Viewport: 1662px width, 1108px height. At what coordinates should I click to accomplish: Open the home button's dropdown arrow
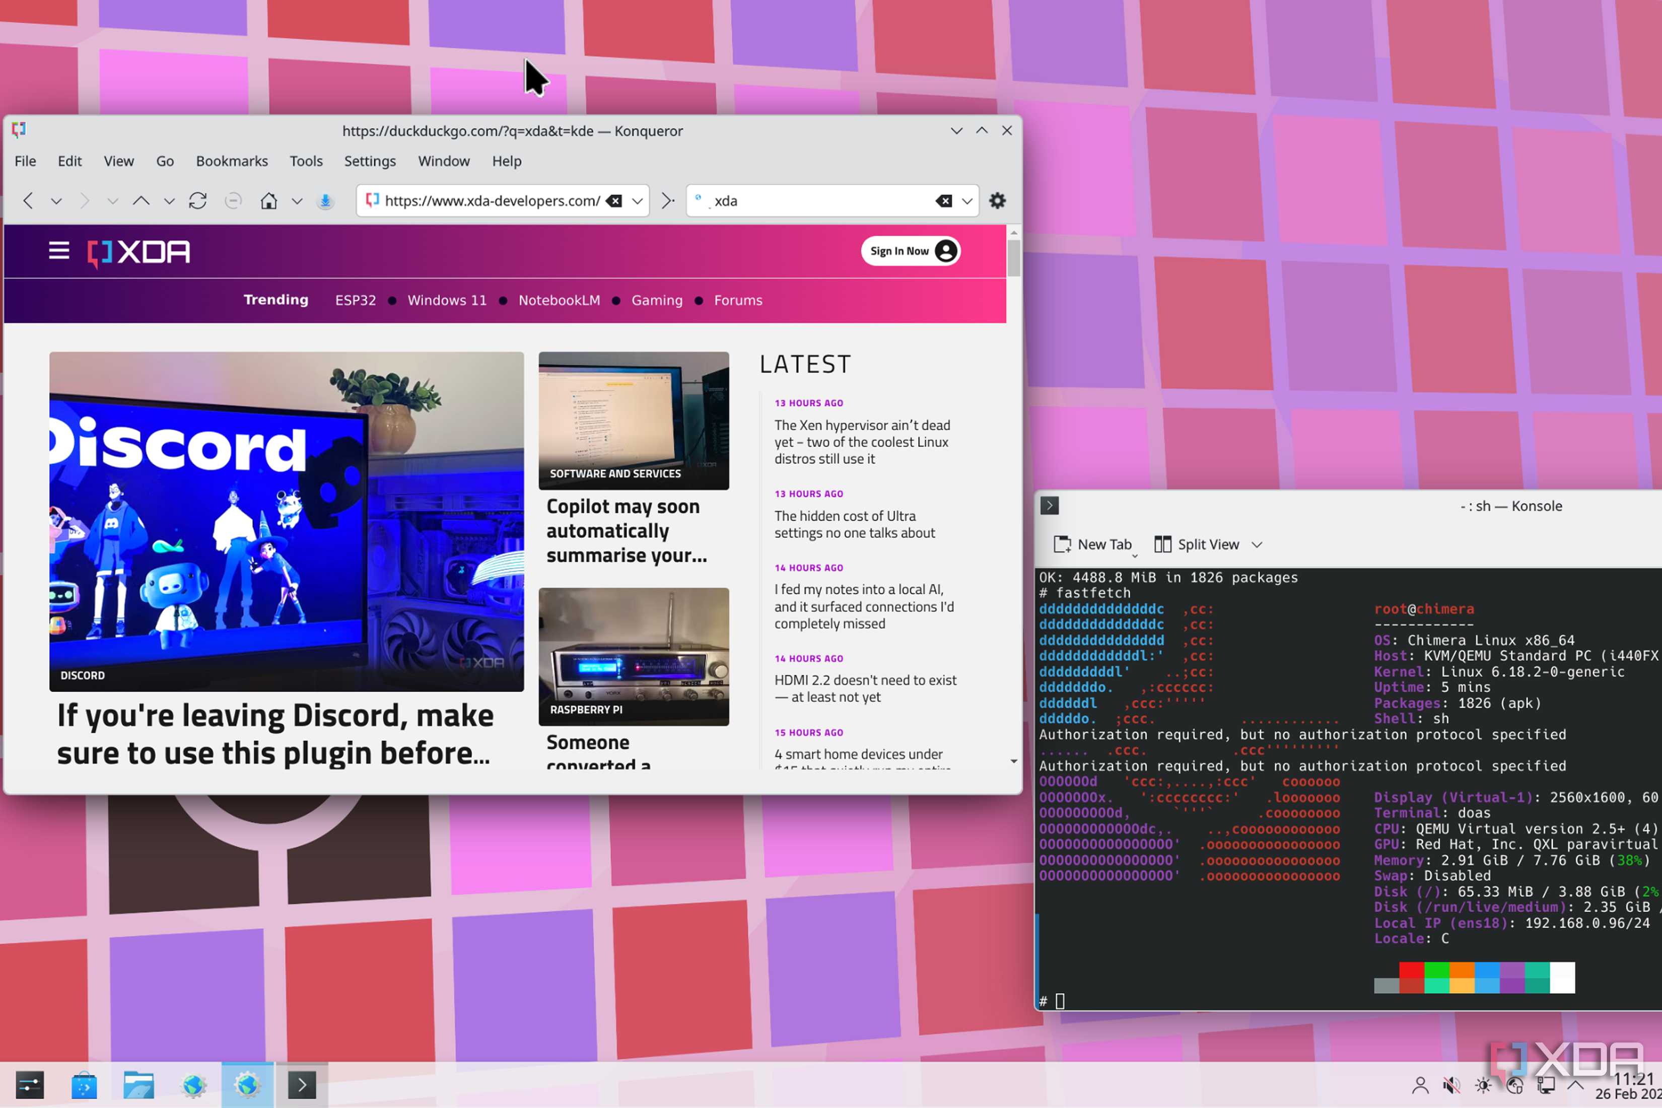(x=297, y=201)
